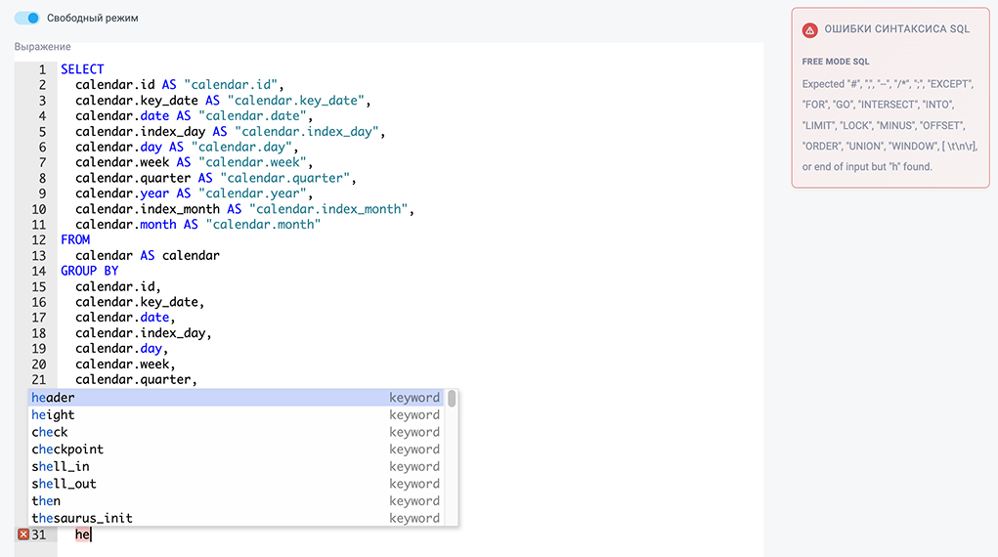Click line number 13 in the gutter
This screenshot has height=557, width=998.
coord(39,255)
